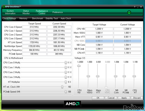The image size is (145, 111).
Task: Switch to the Auto Clock tab
Action: tap(66, 18)
